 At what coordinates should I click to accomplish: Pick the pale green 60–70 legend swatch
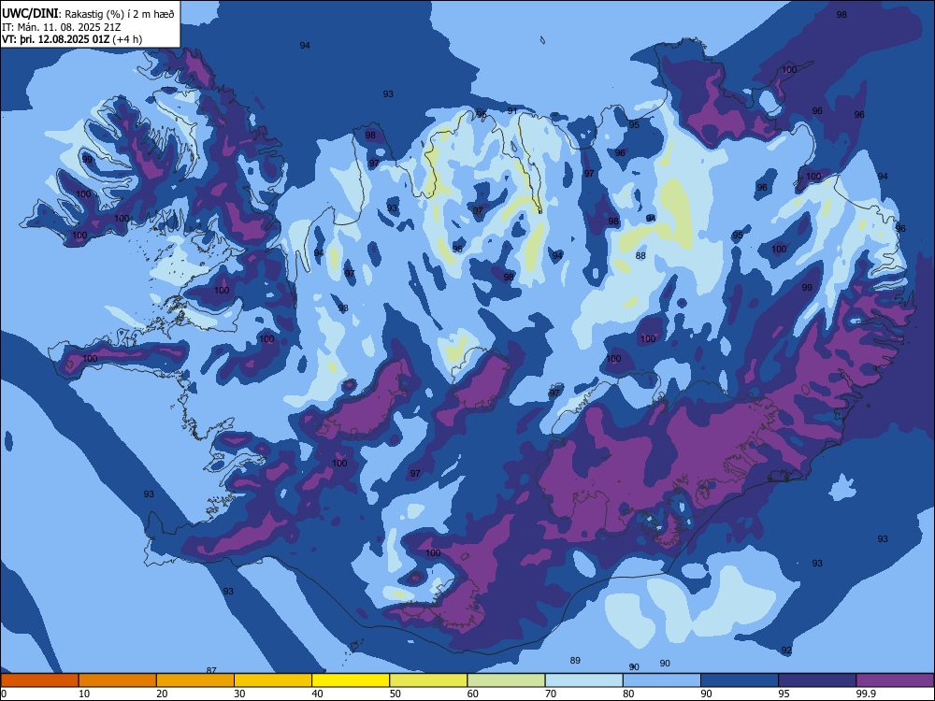[506, 680]
